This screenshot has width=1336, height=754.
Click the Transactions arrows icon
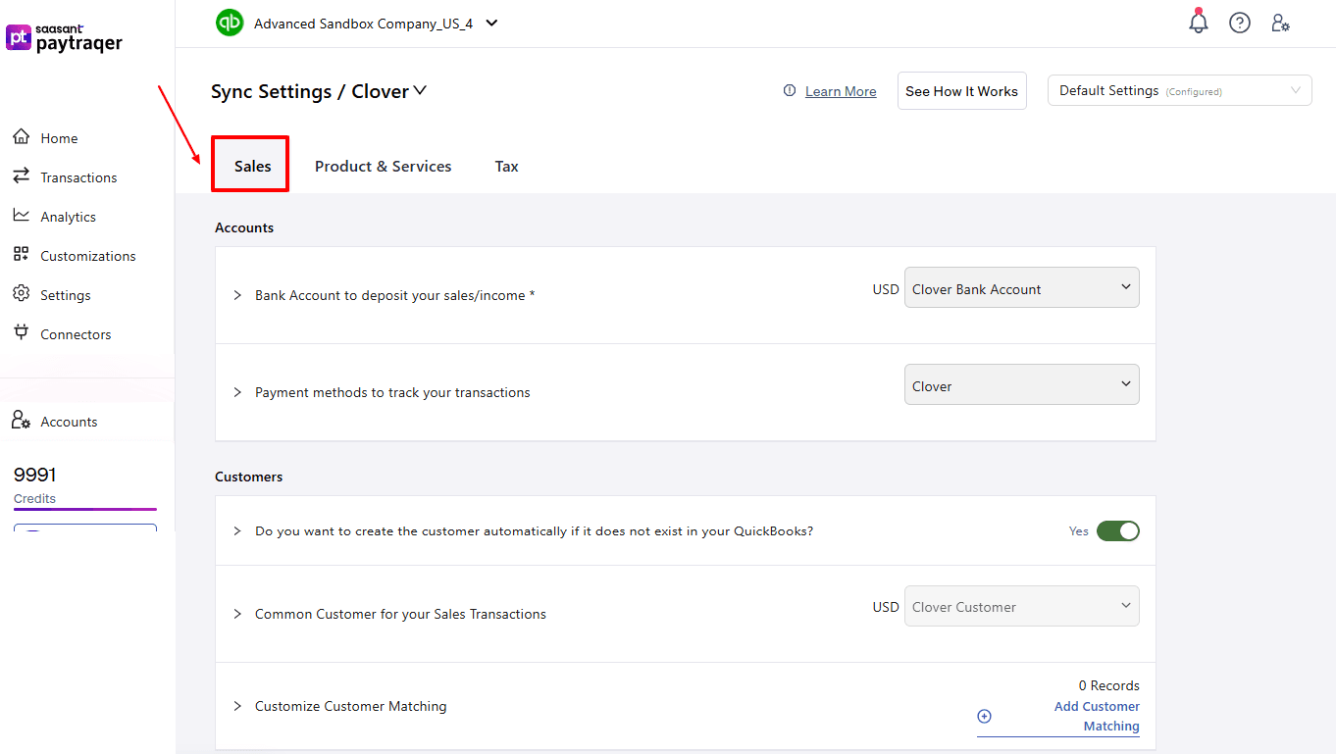[22, 176]
